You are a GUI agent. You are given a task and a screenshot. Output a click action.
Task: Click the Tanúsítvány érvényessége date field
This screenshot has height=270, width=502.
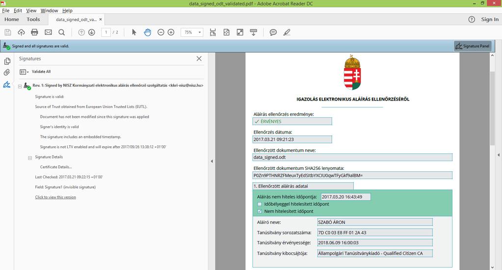click(x=375, y=243)
